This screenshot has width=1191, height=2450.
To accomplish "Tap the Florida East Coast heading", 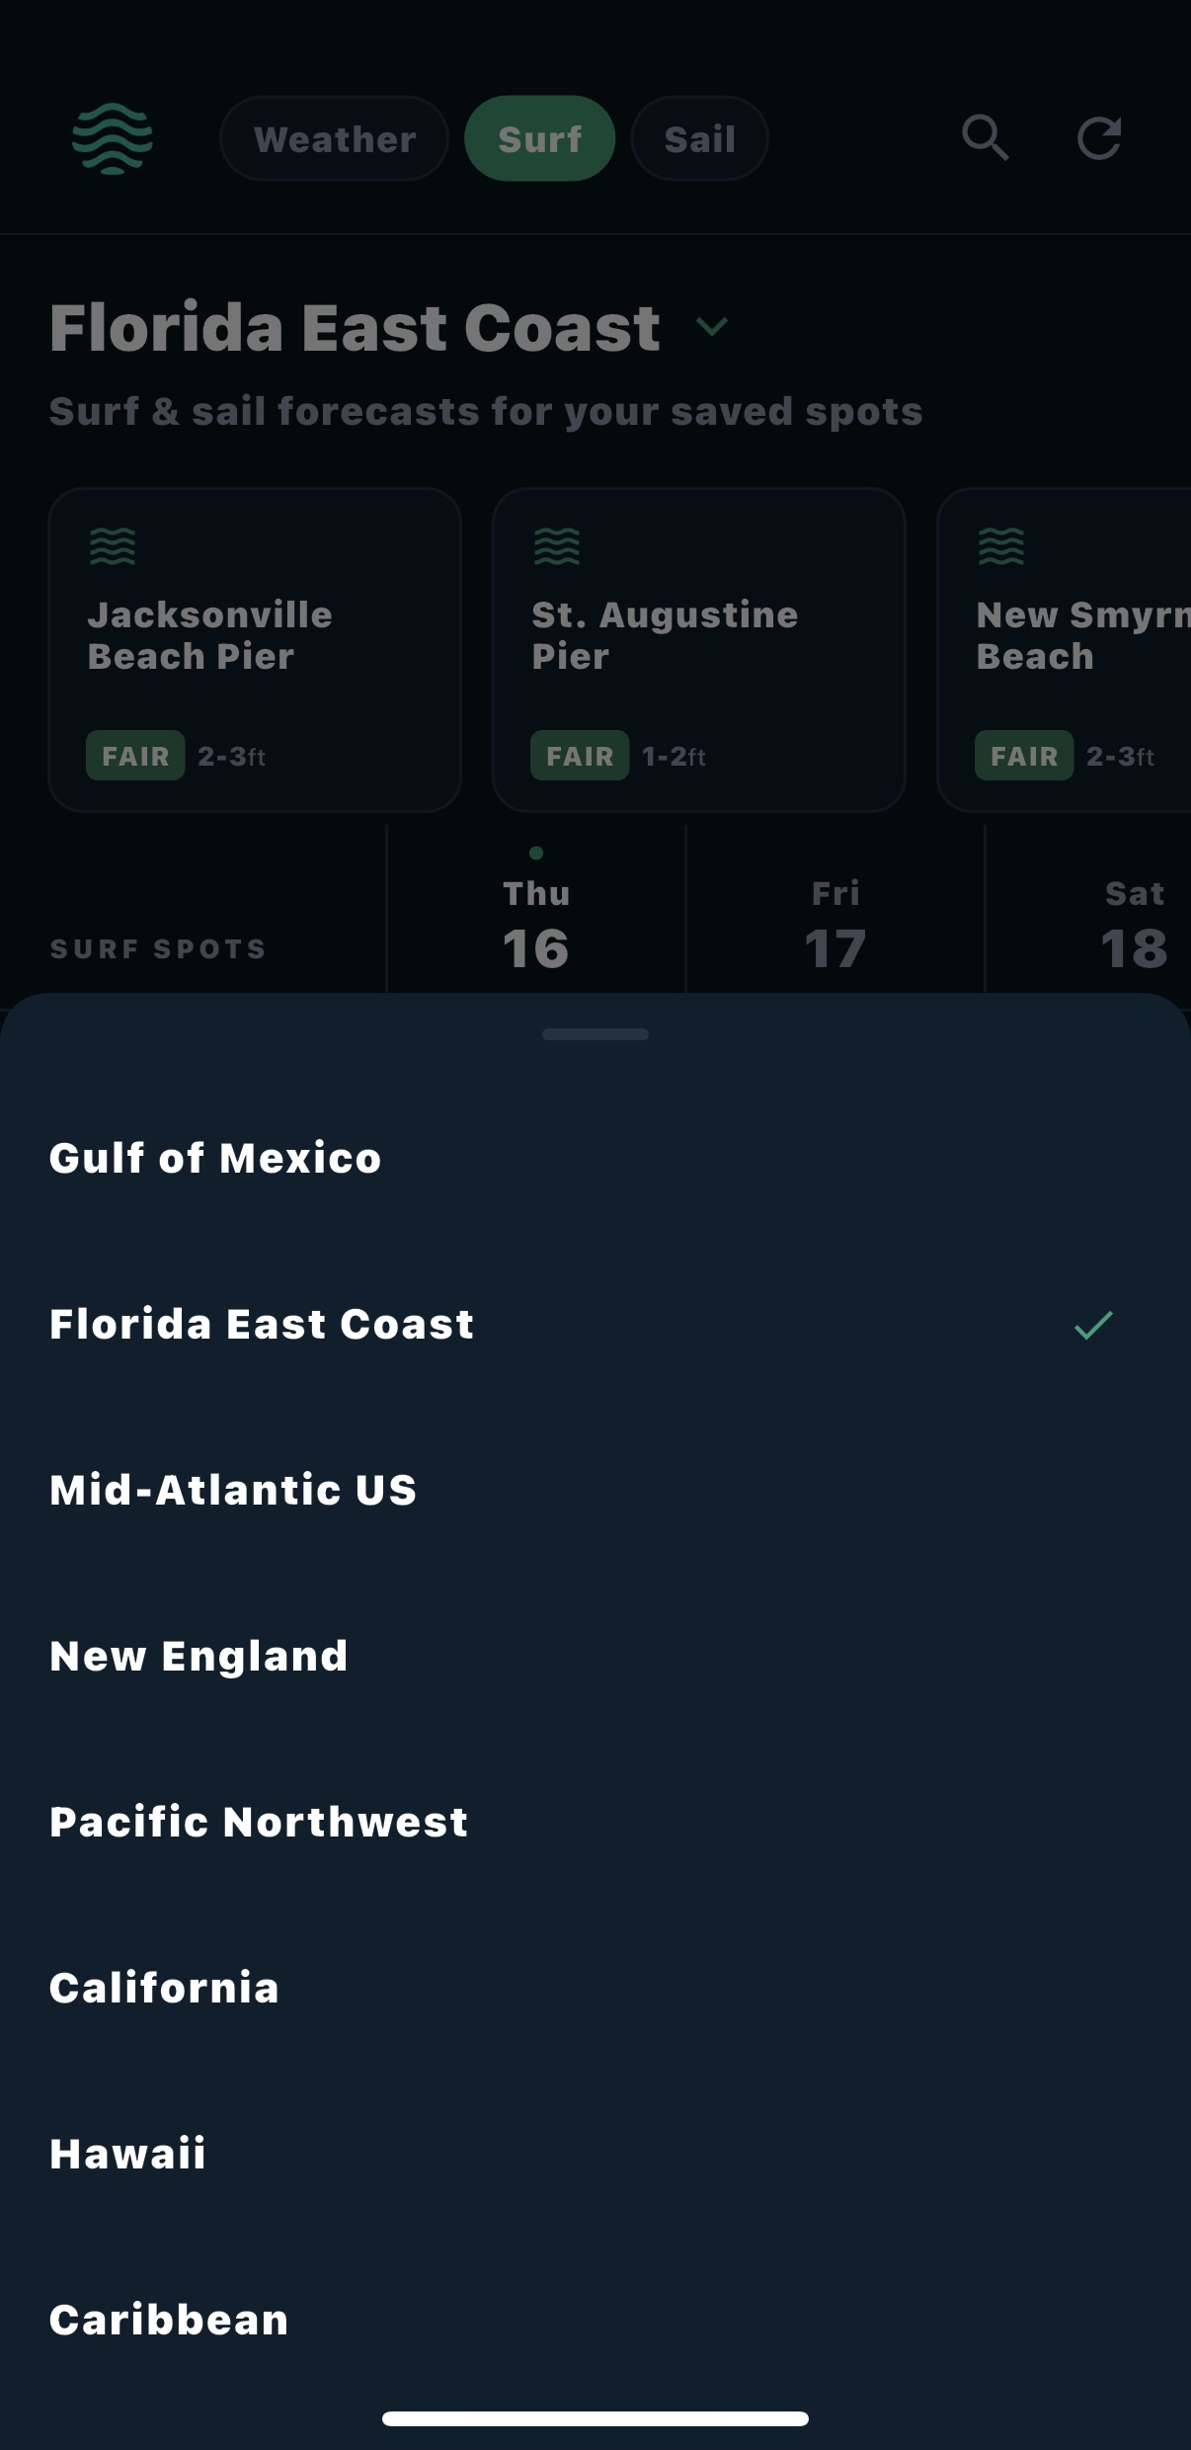I will [355, 328].
